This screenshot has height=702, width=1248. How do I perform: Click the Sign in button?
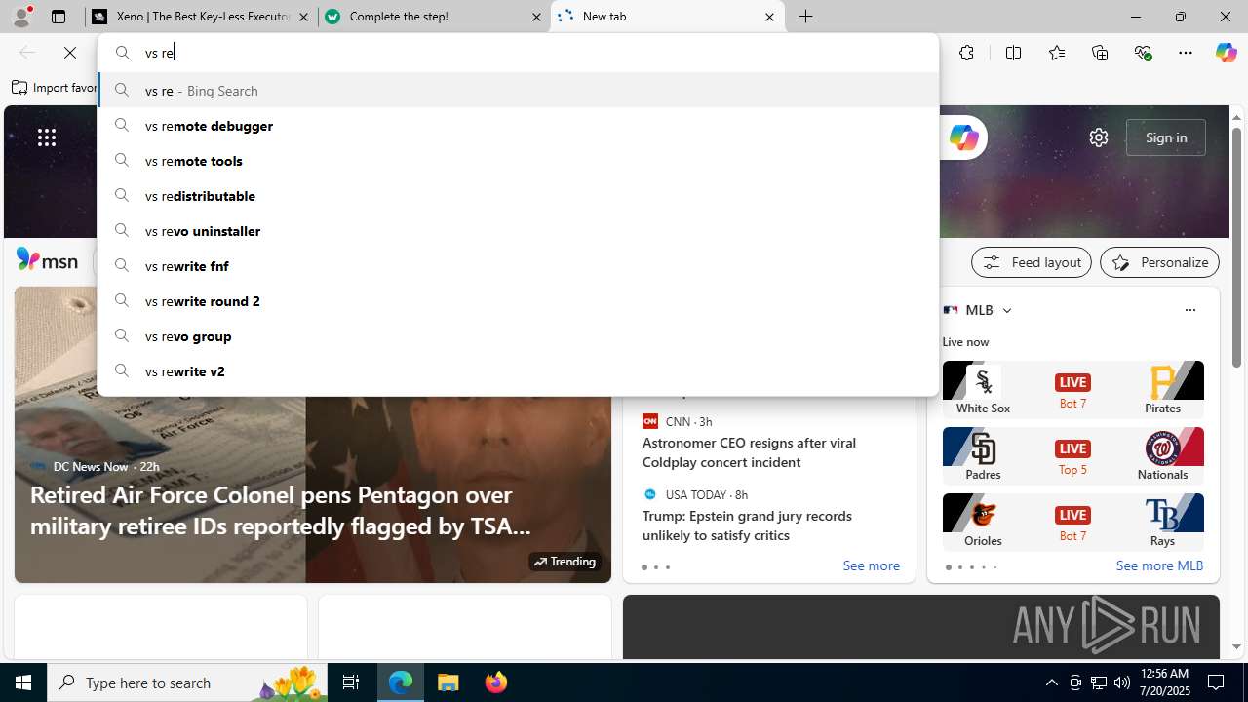click(x=1165, y=137)
